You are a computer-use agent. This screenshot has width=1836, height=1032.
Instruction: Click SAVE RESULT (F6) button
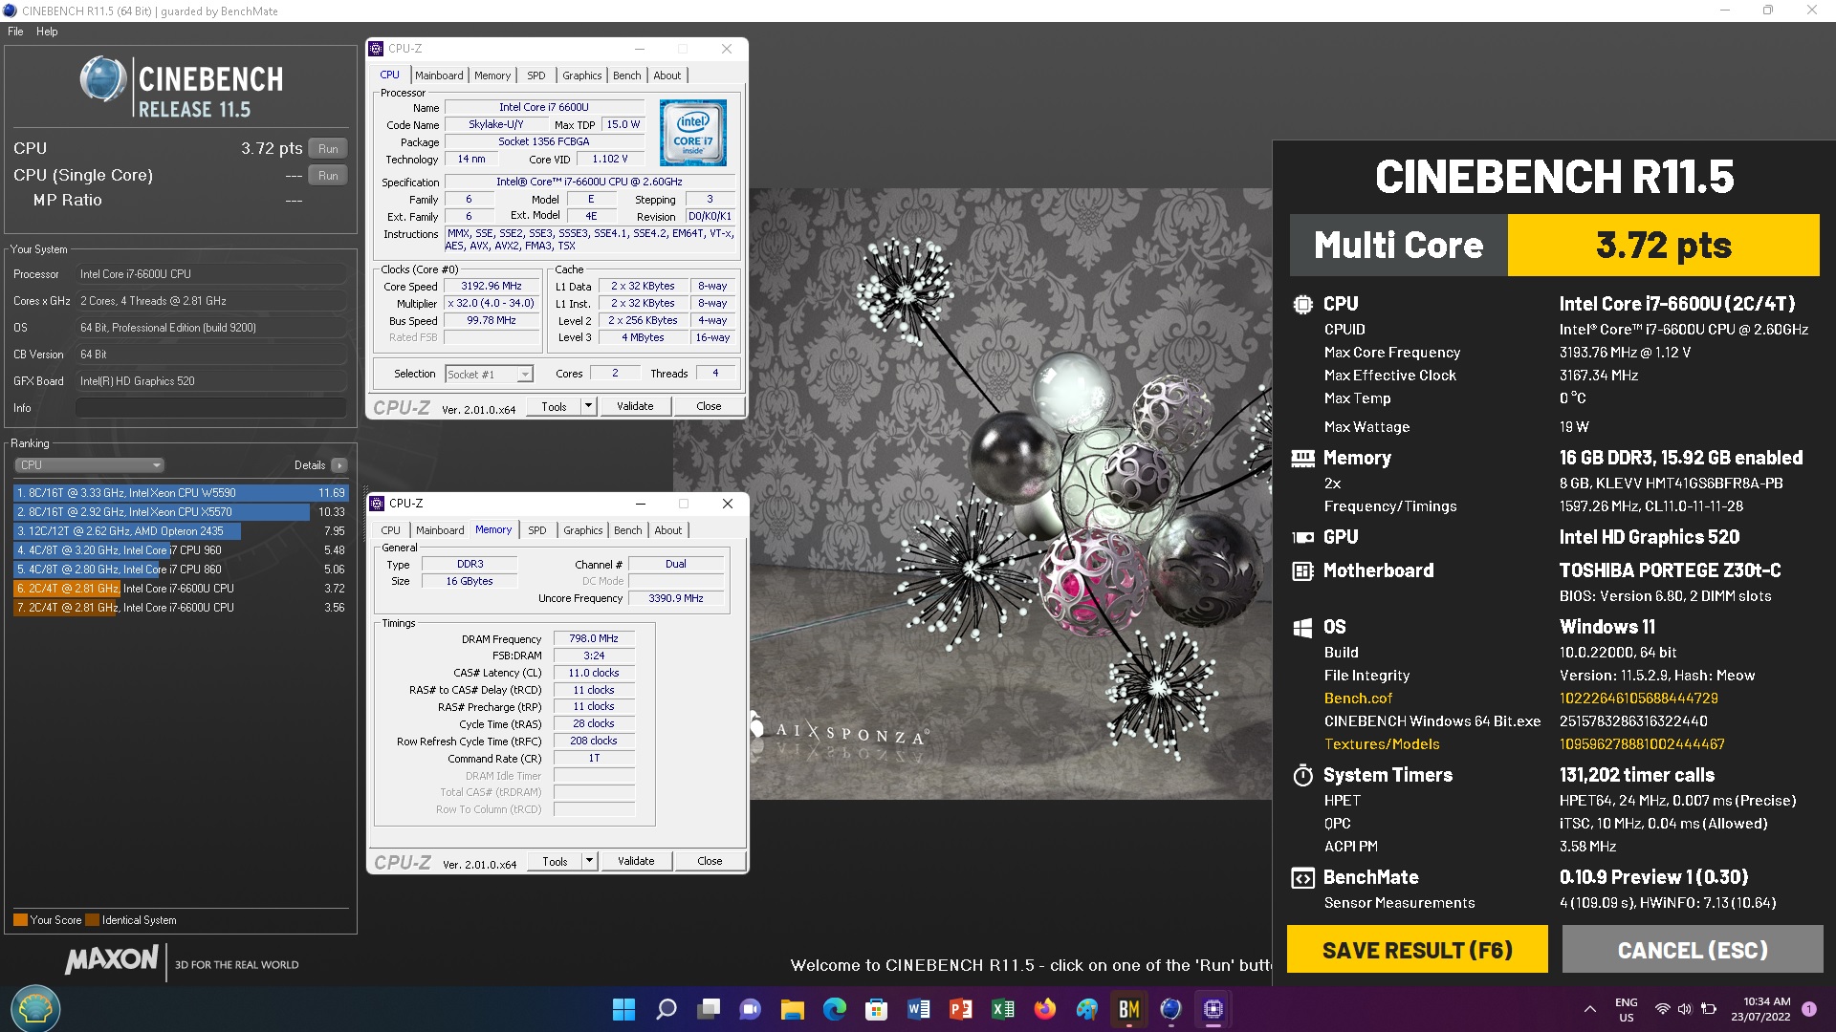(1417, 950)
